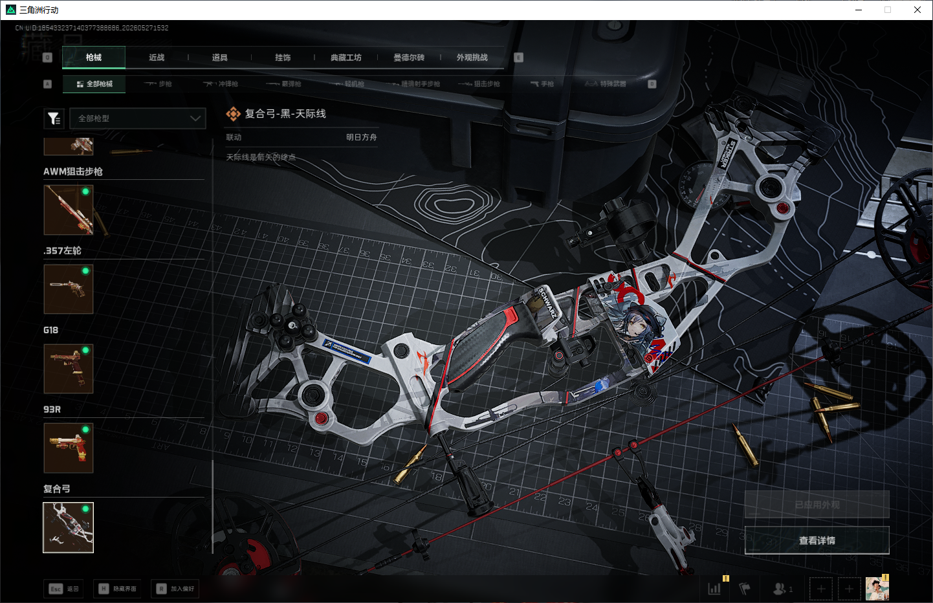This screenshot has height=603, width=933.
Task: Click the 查看详情 button
Action: pos(817,540)
